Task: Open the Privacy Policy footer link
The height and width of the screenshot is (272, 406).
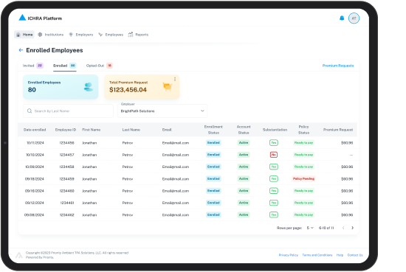Action: point(288,255)
